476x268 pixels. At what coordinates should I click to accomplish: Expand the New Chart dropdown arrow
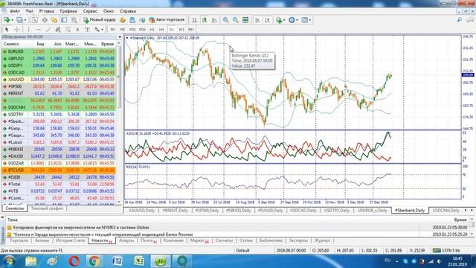pos(12,20)
